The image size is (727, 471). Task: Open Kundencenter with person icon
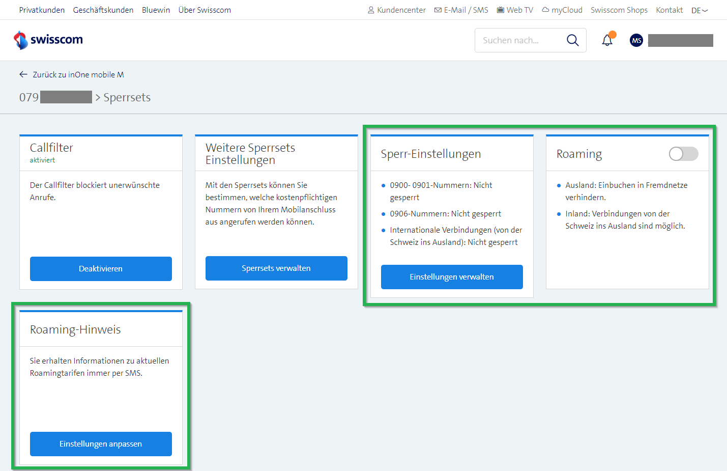tap(396, 10)
